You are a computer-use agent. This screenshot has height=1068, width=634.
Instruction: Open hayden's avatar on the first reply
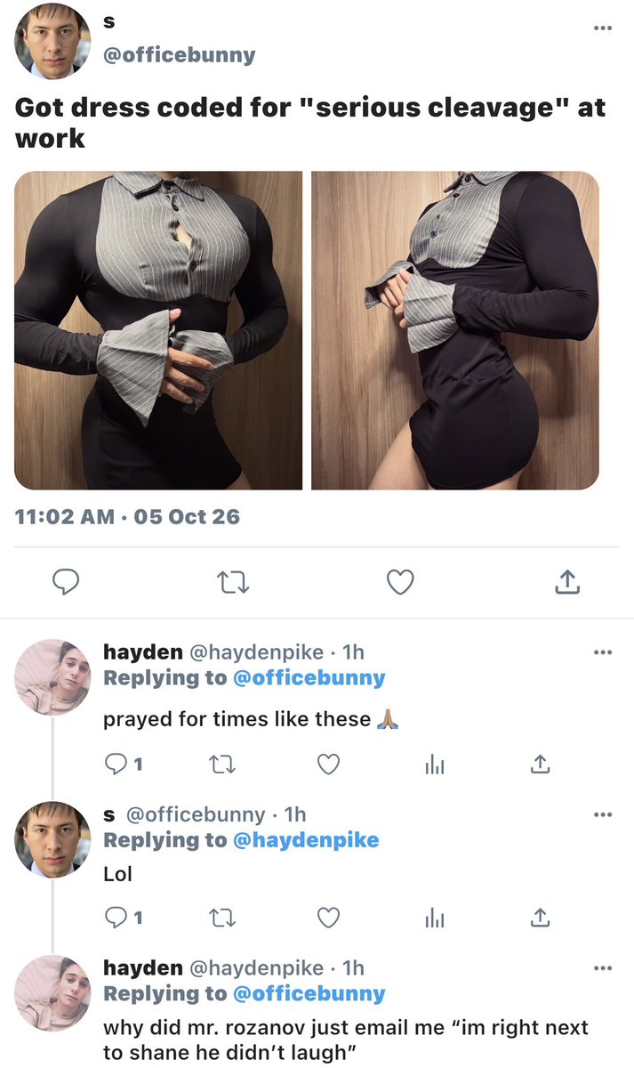coord(52,677)
